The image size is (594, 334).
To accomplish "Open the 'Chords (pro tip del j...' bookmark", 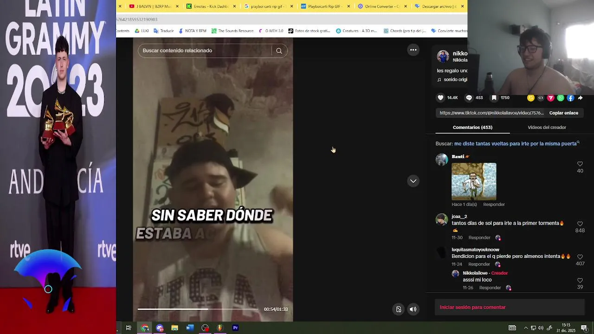I will click(405, 31).
